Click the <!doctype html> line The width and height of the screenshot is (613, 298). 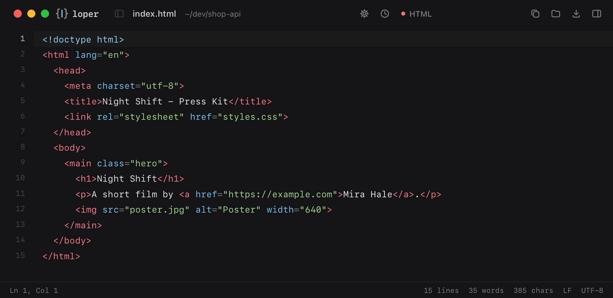pos(83,39)
